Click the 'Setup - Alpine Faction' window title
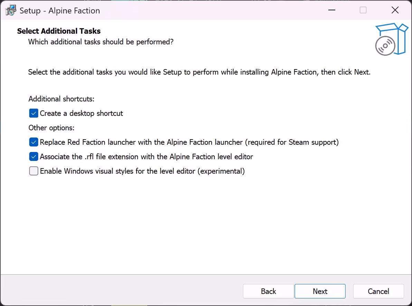The width and height of the screenshot is (412, 306). (x=60, y=10)
